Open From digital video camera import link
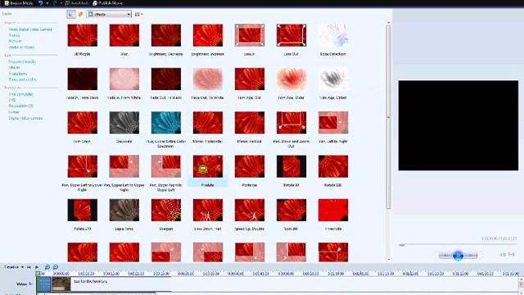524x295 pixels. (x=30, y=29)
